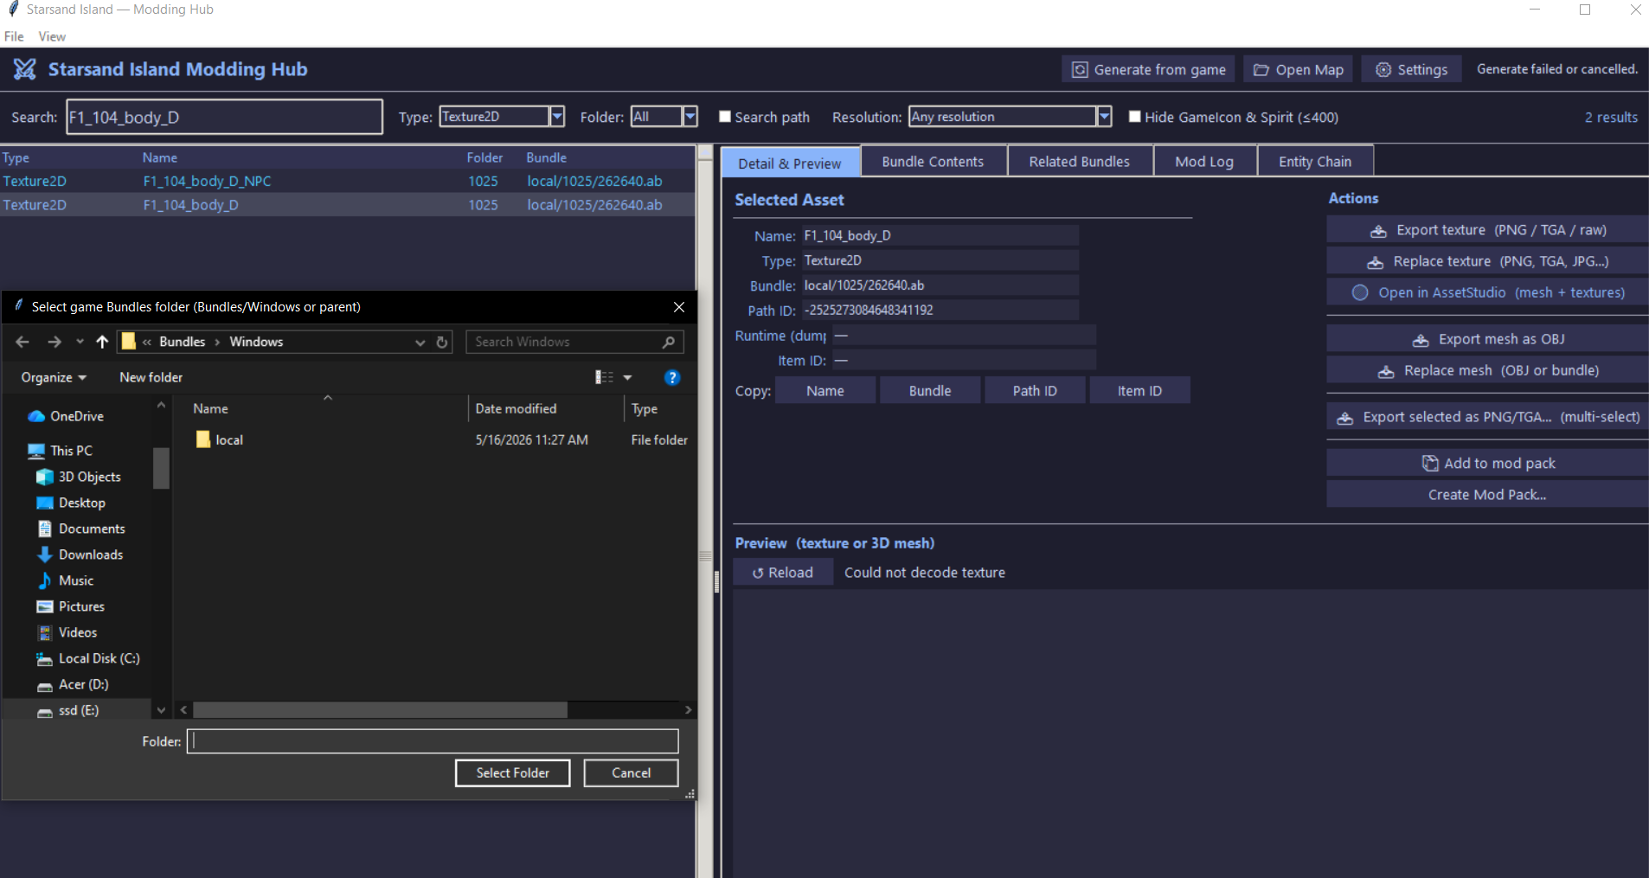Open the Related Bundles tab

click(1079, 162)
